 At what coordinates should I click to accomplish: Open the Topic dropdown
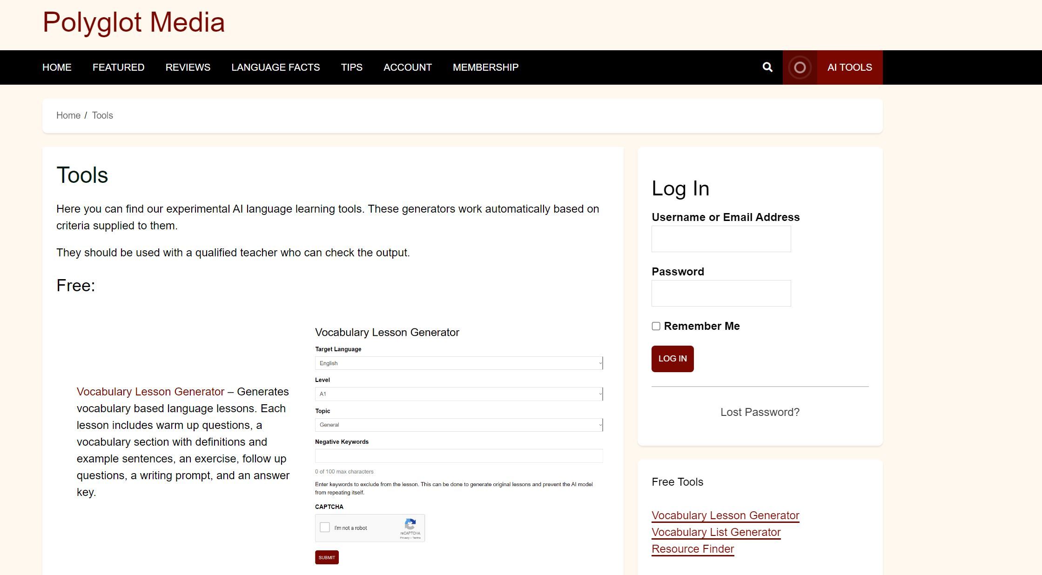(x=458, y=425)
